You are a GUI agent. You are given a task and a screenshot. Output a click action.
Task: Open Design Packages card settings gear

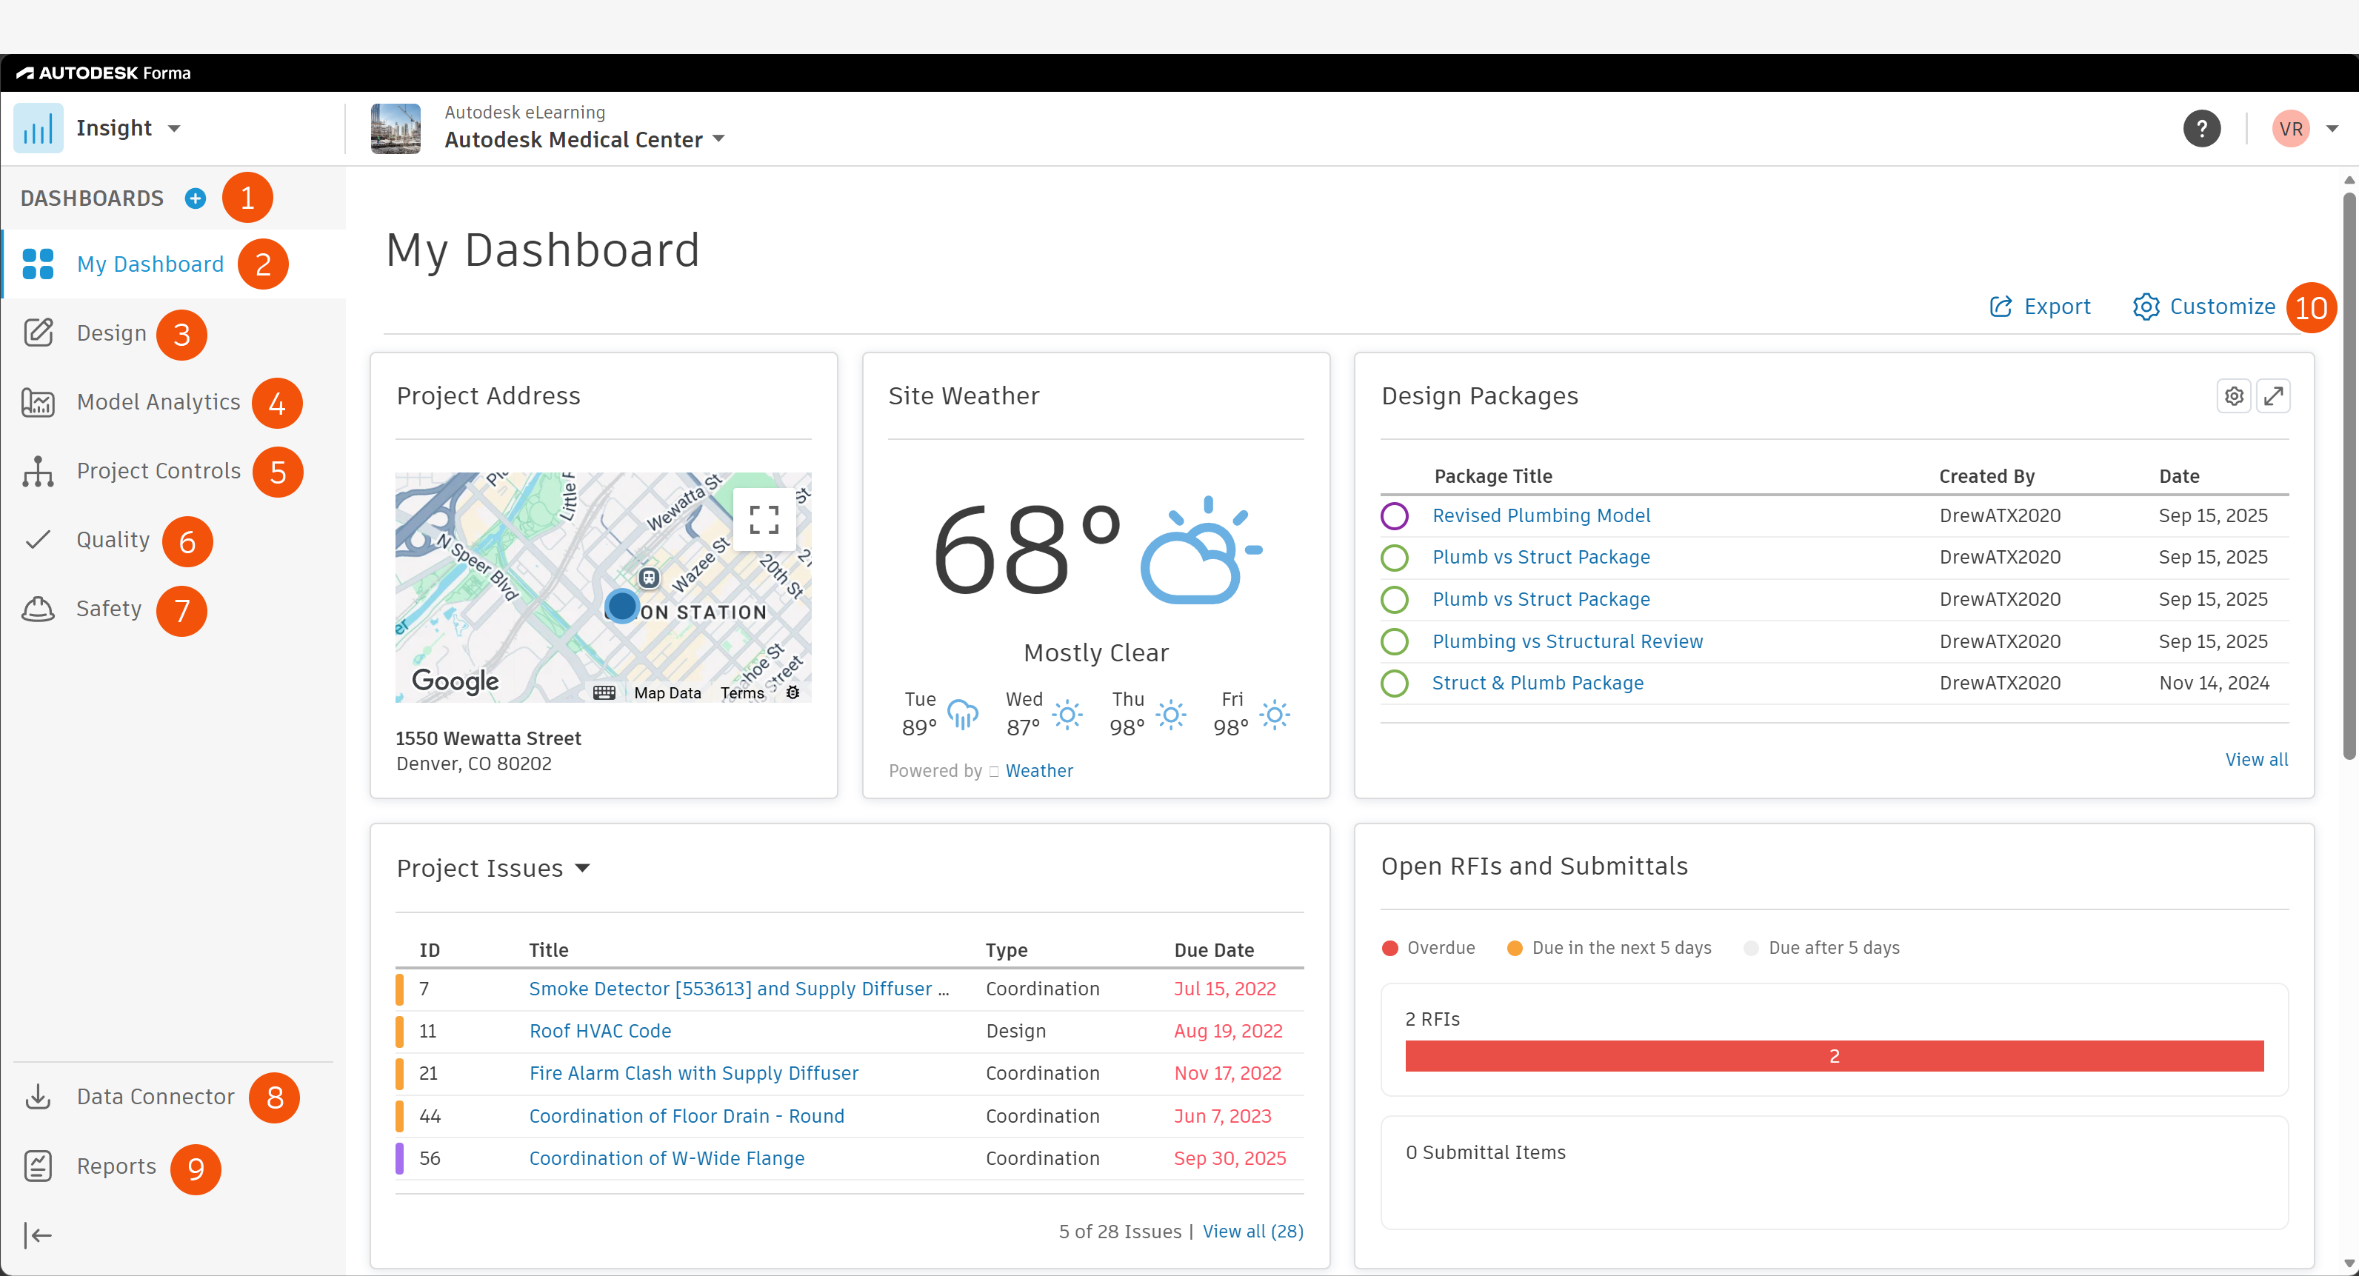pyautogui.click(x=2235, y=396)
